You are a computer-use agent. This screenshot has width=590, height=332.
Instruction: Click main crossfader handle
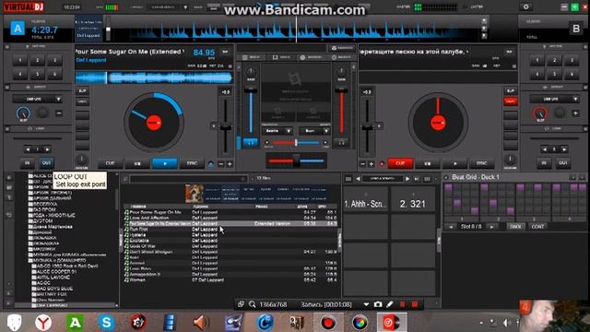coord(297,160)
